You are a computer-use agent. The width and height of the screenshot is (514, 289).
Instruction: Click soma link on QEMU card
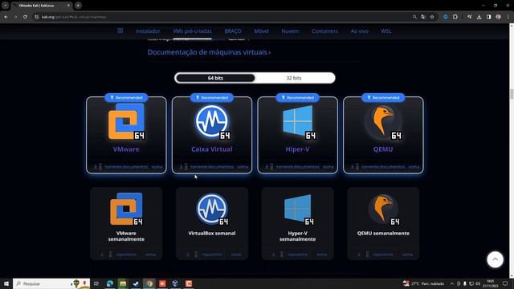coord(414,167)
